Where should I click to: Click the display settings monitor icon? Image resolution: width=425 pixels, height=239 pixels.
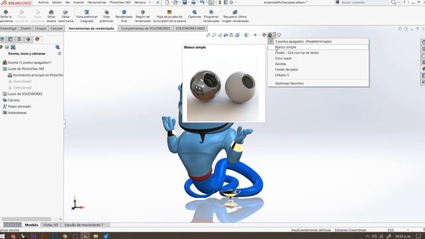coord(279,35)
